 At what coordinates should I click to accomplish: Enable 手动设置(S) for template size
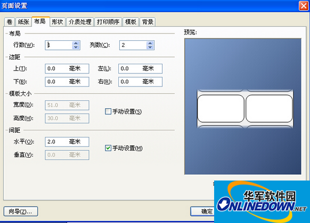pyautogui.click(x=108, y=111)
